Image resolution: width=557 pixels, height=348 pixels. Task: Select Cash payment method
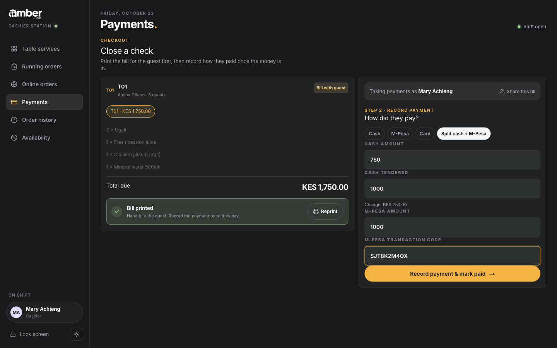point(374,134)
